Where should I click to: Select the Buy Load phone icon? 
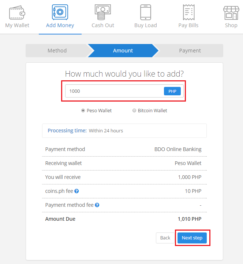(146, 12)
